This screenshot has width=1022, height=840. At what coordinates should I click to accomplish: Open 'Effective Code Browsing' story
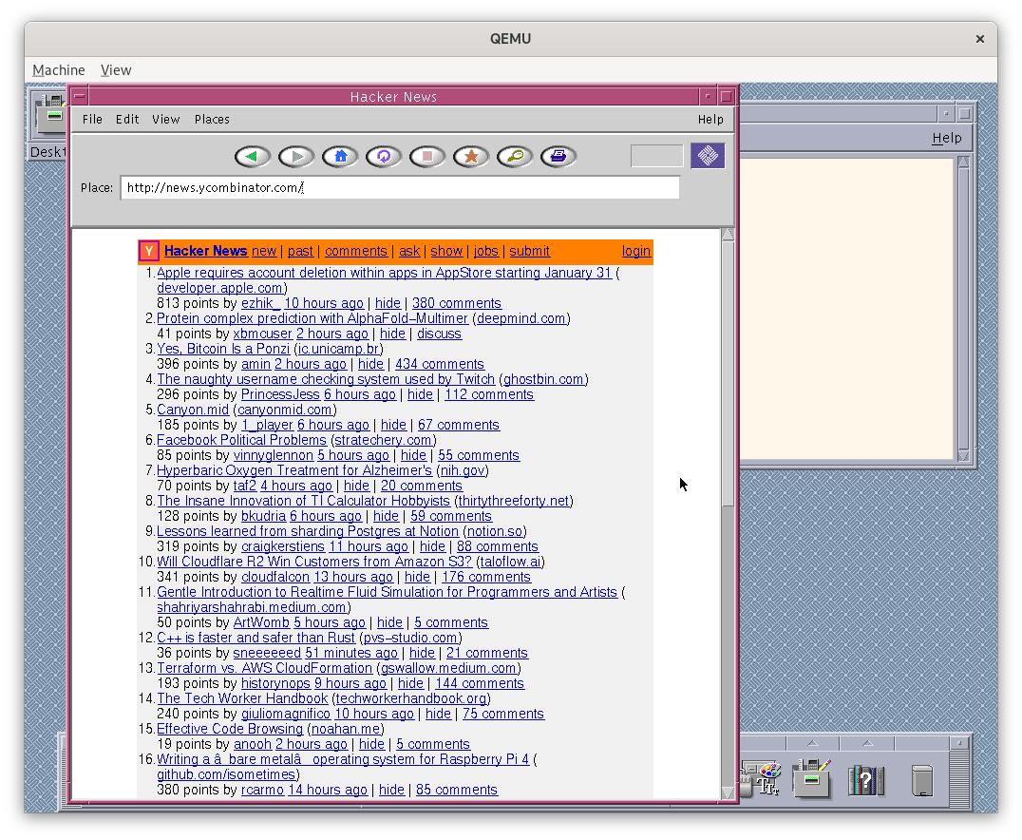(x=230, y=729)
